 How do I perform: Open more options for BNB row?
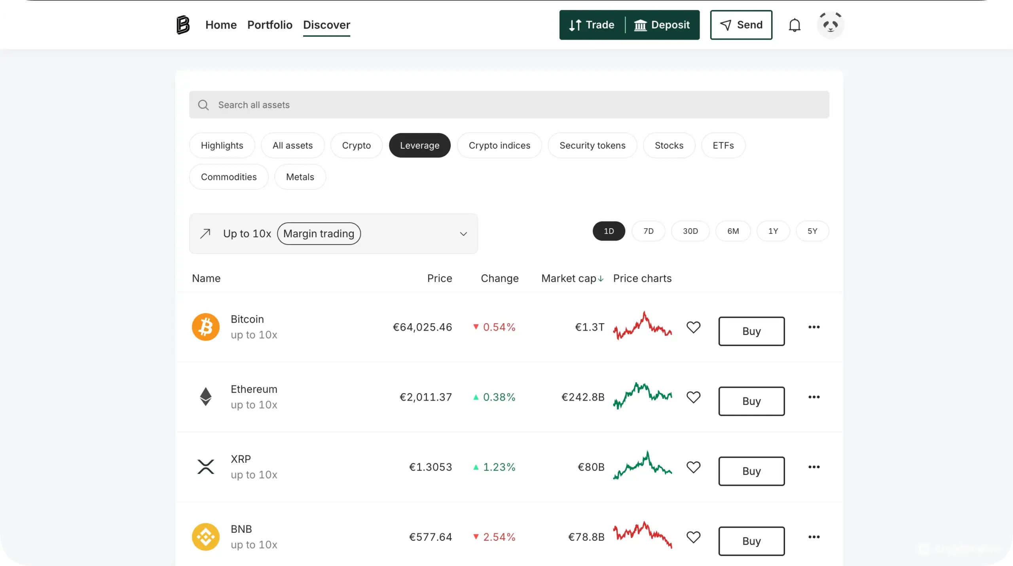coord(814,537)
